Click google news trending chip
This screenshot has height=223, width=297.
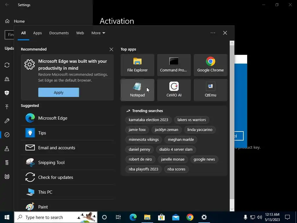coord(204,159)
